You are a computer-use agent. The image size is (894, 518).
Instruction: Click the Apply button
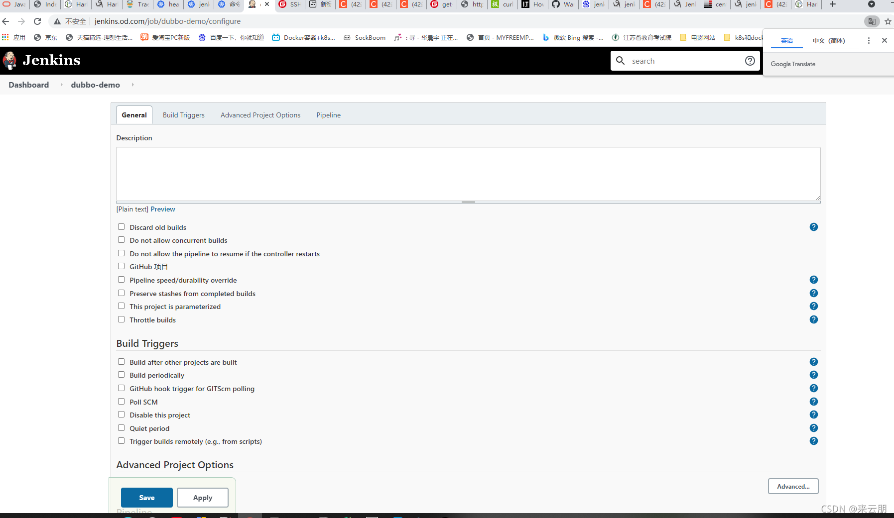203,498
